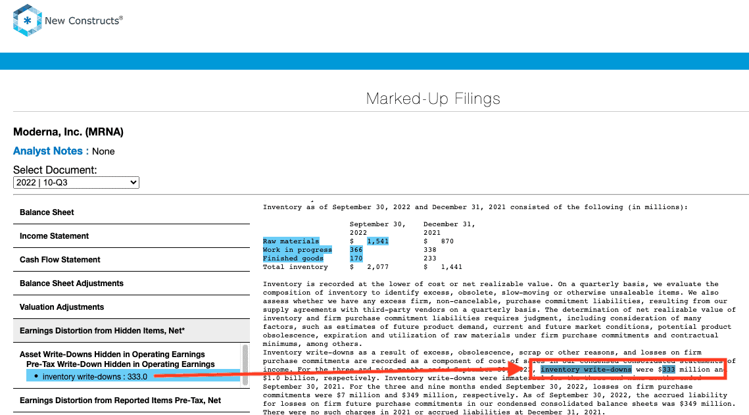The image size is (749, 415).
Task: Click Pre-Tax Write-Down Hidden in Operating Earnings subheading
Action: coord(120,364)
